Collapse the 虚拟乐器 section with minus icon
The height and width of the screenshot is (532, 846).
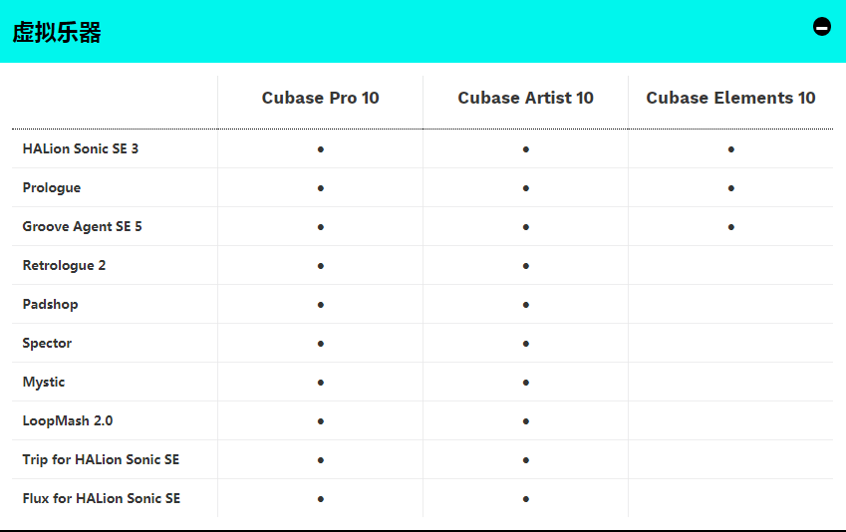point(822,27)
